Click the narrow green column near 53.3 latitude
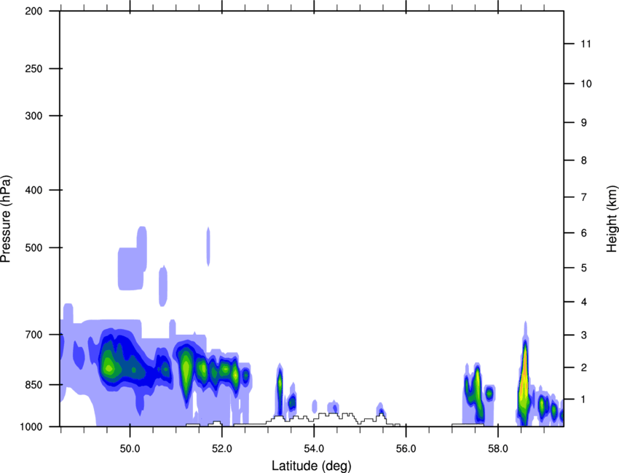The image size is (619, 473). tap(280, 385)
